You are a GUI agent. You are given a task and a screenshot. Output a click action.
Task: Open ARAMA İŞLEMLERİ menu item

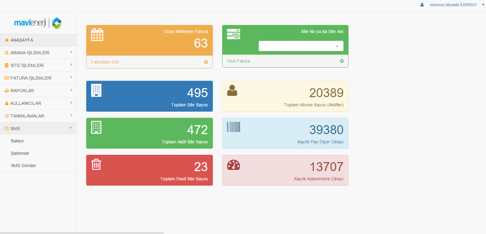[x=38, y=53]
